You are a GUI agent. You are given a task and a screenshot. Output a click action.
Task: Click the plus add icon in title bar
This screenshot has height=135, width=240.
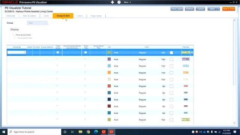click(x=112, y=2)
